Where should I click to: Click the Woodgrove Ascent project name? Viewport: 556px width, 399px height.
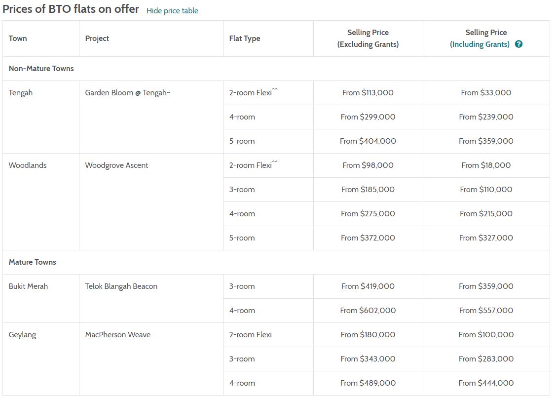click(116, 165)
